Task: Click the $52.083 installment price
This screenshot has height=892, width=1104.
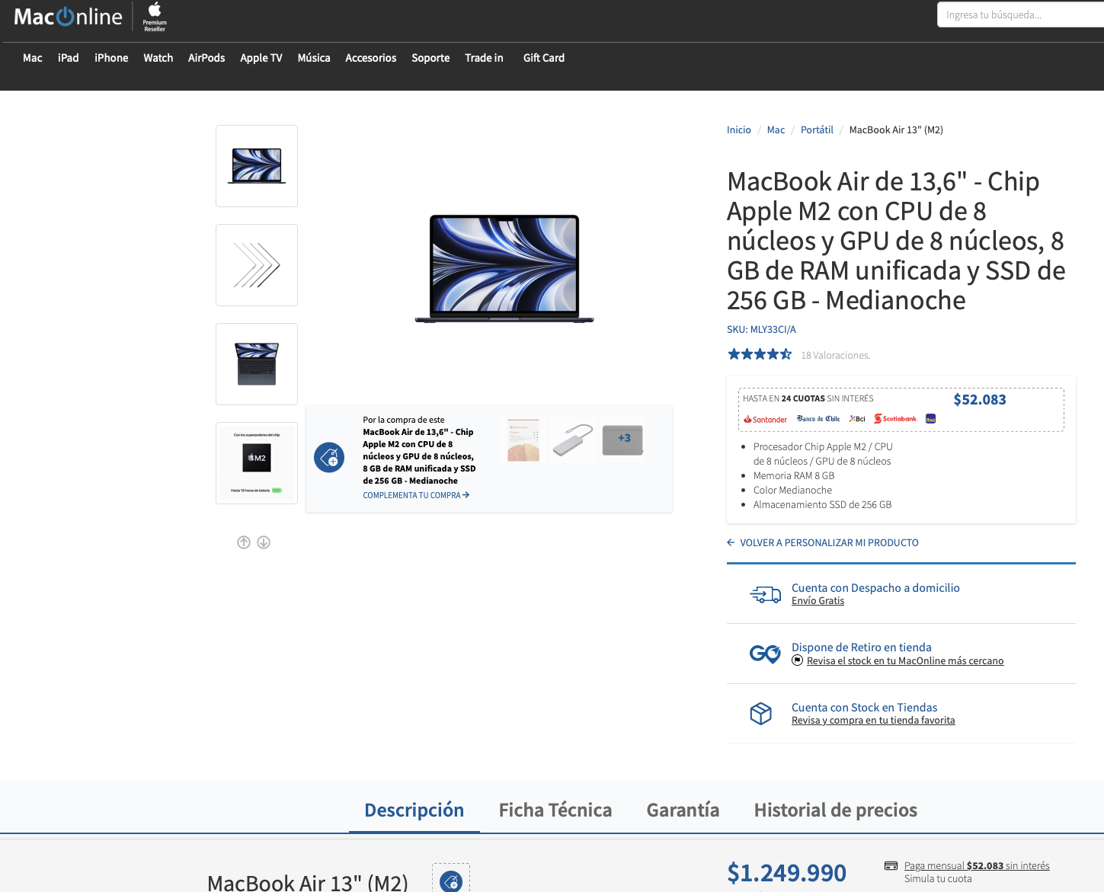Action: [980, 399]
